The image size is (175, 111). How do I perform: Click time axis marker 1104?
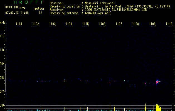coord(69,24)
